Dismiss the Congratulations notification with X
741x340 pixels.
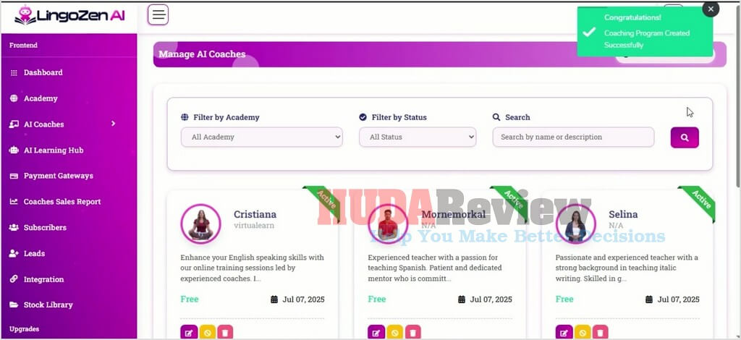[x=711, y=9]
